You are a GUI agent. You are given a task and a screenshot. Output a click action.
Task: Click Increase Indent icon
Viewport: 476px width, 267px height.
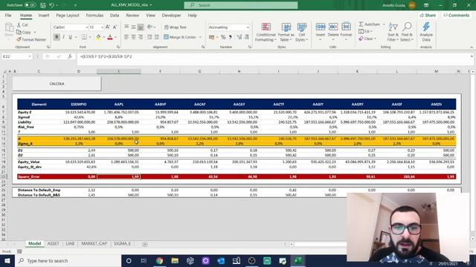point(156,37)
